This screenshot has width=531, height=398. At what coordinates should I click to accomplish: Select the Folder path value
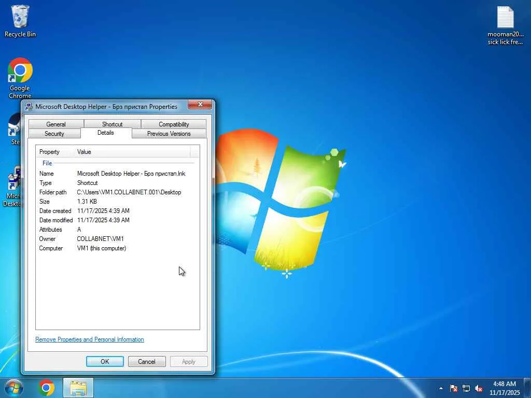(129, 192)
